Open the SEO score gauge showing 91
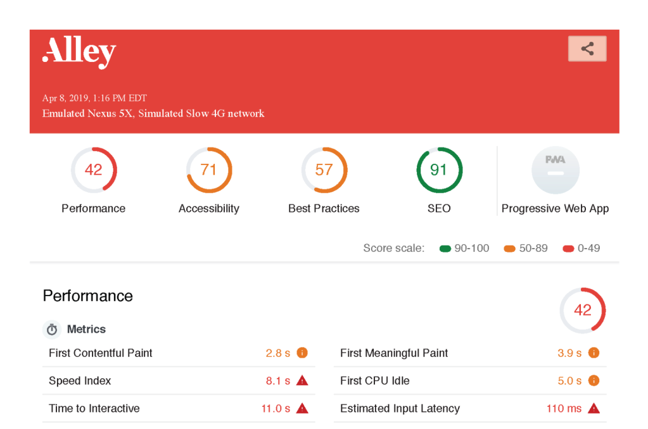Image resolution: width=648 pixels, height=429 pixels. (x=440, y=170)
